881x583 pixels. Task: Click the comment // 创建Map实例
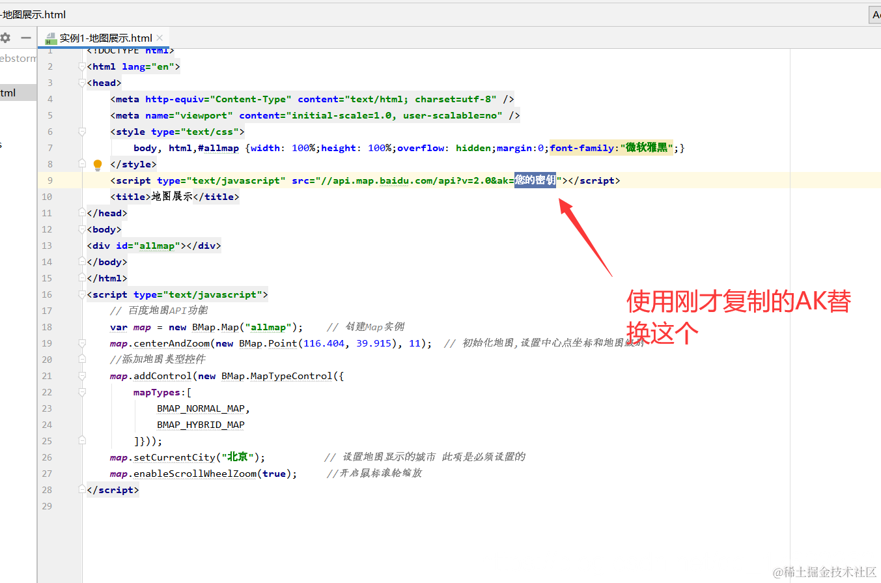point(366,327)
